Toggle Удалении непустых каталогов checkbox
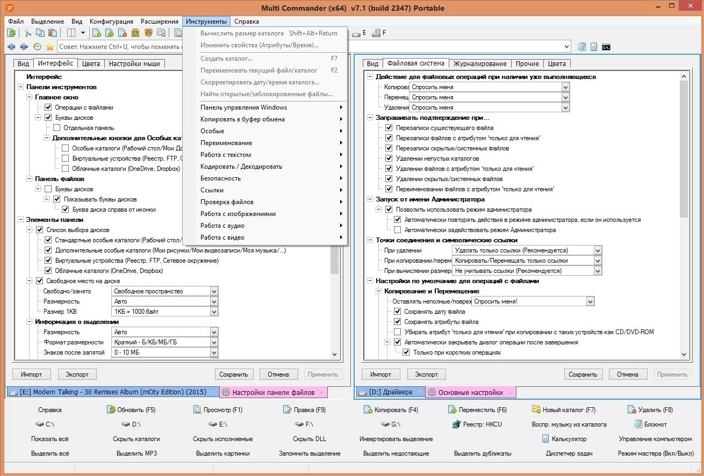The height and width of the screenshot is (476, 704). point(389,158)
